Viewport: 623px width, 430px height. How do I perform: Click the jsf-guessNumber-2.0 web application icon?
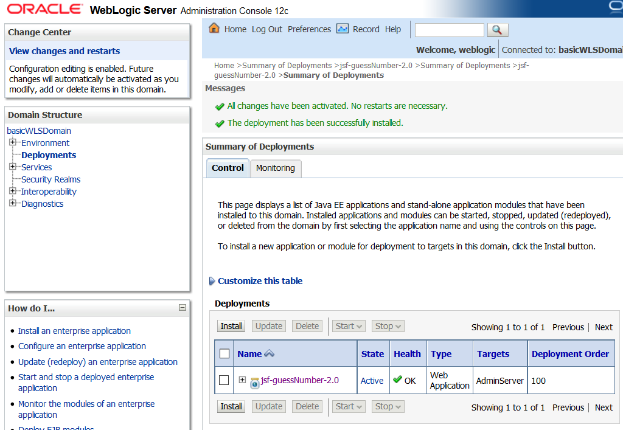click(255, 383)
